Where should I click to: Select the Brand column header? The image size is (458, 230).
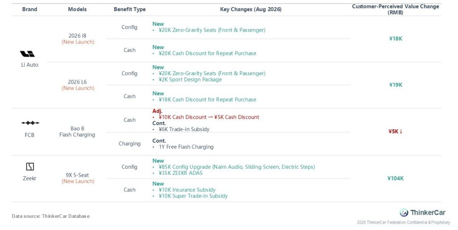[30, 9]
